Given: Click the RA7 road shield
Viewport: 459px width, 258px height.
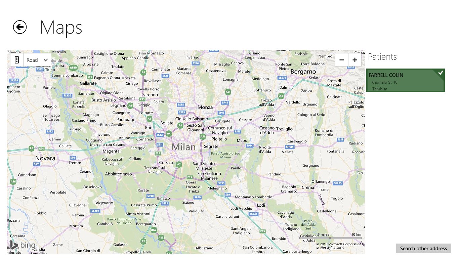Looking at the screenshot, I should (x=154, y=230).
